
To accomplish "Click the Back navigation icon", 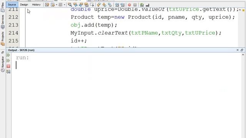I will 53,5.
